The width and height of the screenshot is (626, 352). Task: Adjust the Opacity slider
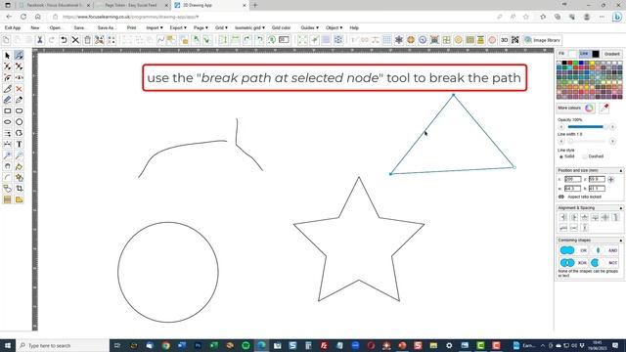tap(587, 127)
